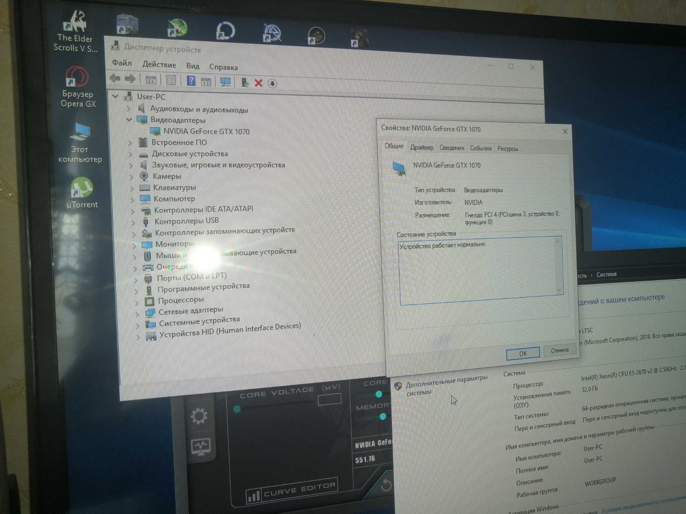Image resolution: width=686 pixels, height=514 pixels.
Task: Expand the Процессоры category
Action: (x=137, y=303)
